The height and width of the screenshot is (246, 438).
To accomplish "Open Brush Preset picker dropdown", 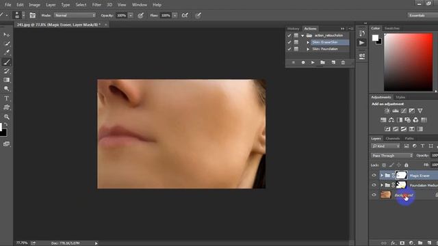I will coord(23,15).
